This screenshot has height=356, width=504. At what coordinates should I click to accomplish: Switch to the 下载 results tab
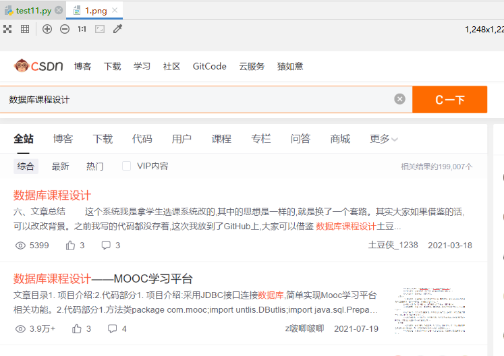[103, 139]
